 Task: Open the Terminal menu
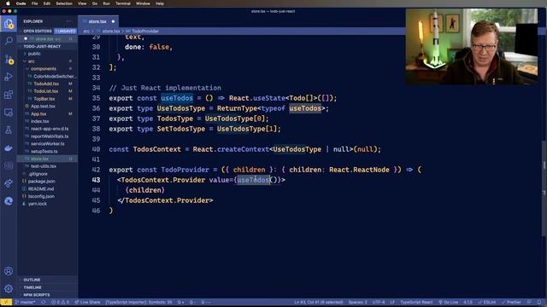[123, 3]
